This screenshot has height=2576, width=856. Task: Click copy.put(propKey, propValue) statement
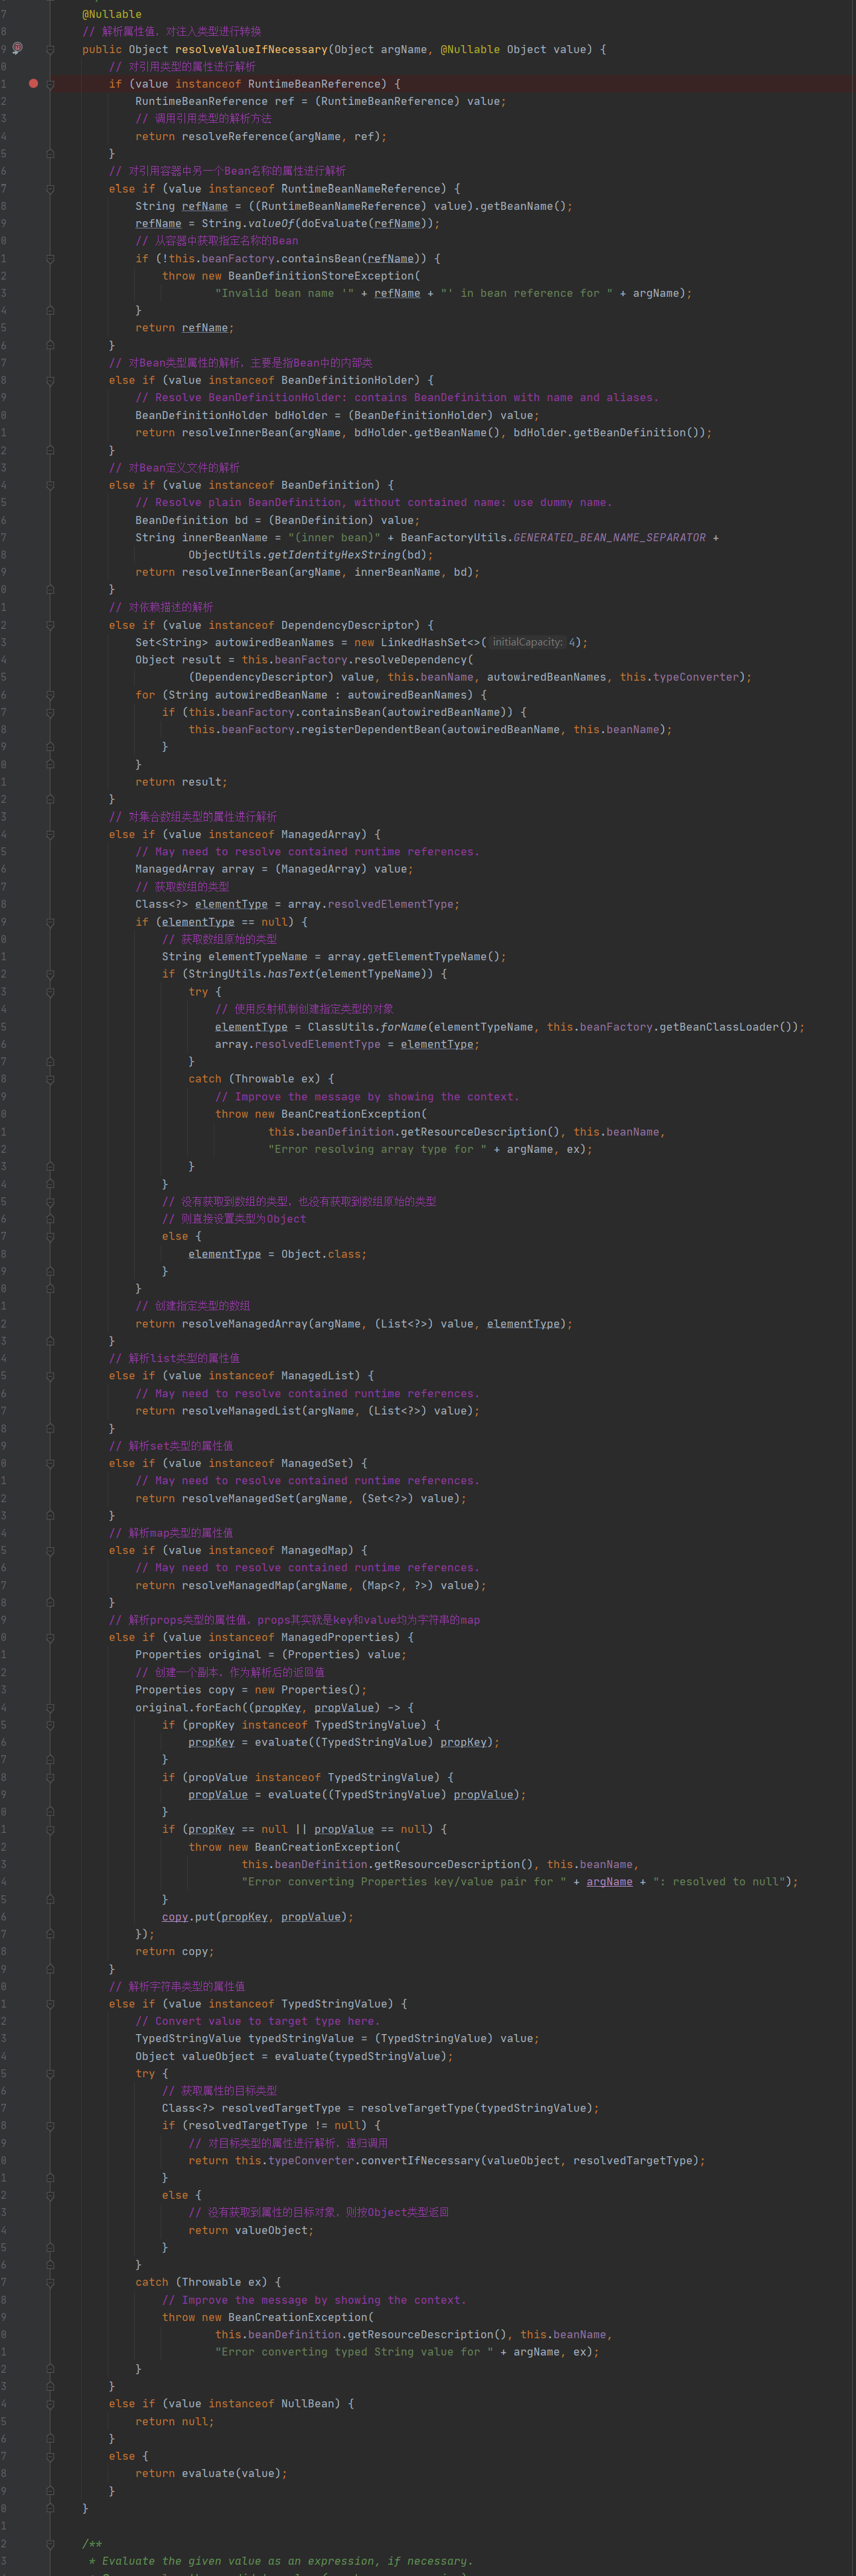point(257,1917)
